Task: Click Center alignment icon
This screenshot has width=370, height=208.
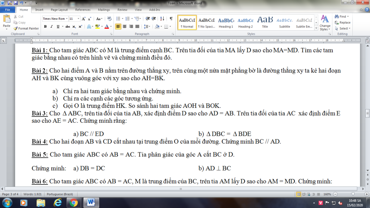Action: (x=125, y=27)
